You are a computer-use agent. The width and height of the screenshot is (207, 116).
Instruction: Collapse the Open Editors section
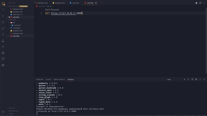pyautogui.click(x=13, y=6)
